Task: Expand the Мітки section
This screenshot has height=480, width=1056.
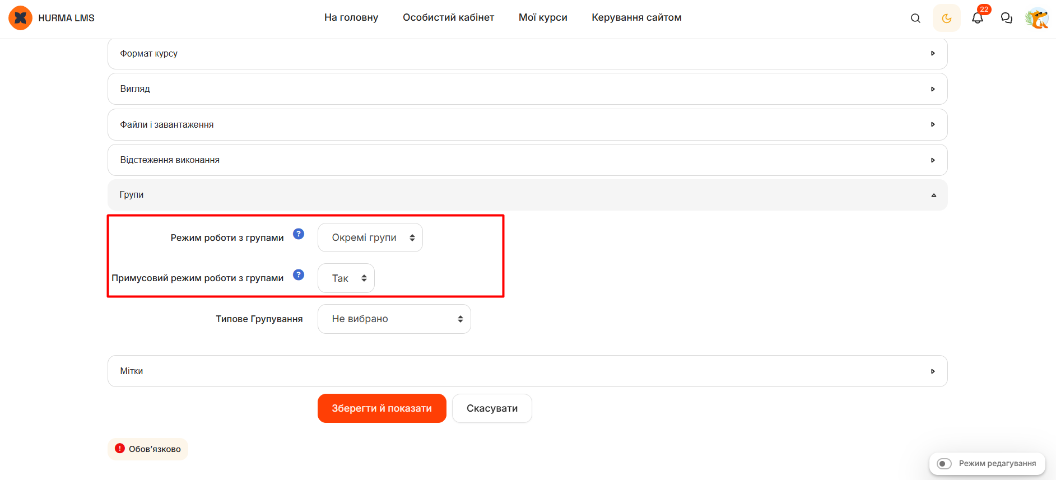Action: coord(527,371)
